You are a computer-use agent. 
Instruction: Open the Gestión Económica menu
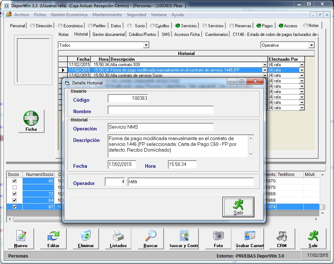tap(69, 15)
